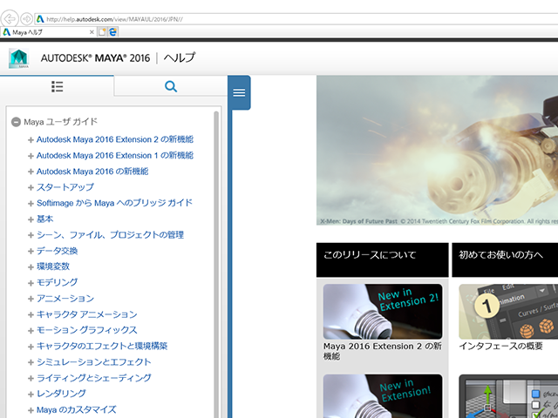Open シーン、ファイル、プロジェクトの管理 topic
Viewport: 558px width, 418px height.
(111, 235)
